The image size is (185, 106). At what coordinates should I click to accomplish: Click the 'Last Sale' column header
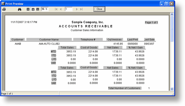(149, 40)
